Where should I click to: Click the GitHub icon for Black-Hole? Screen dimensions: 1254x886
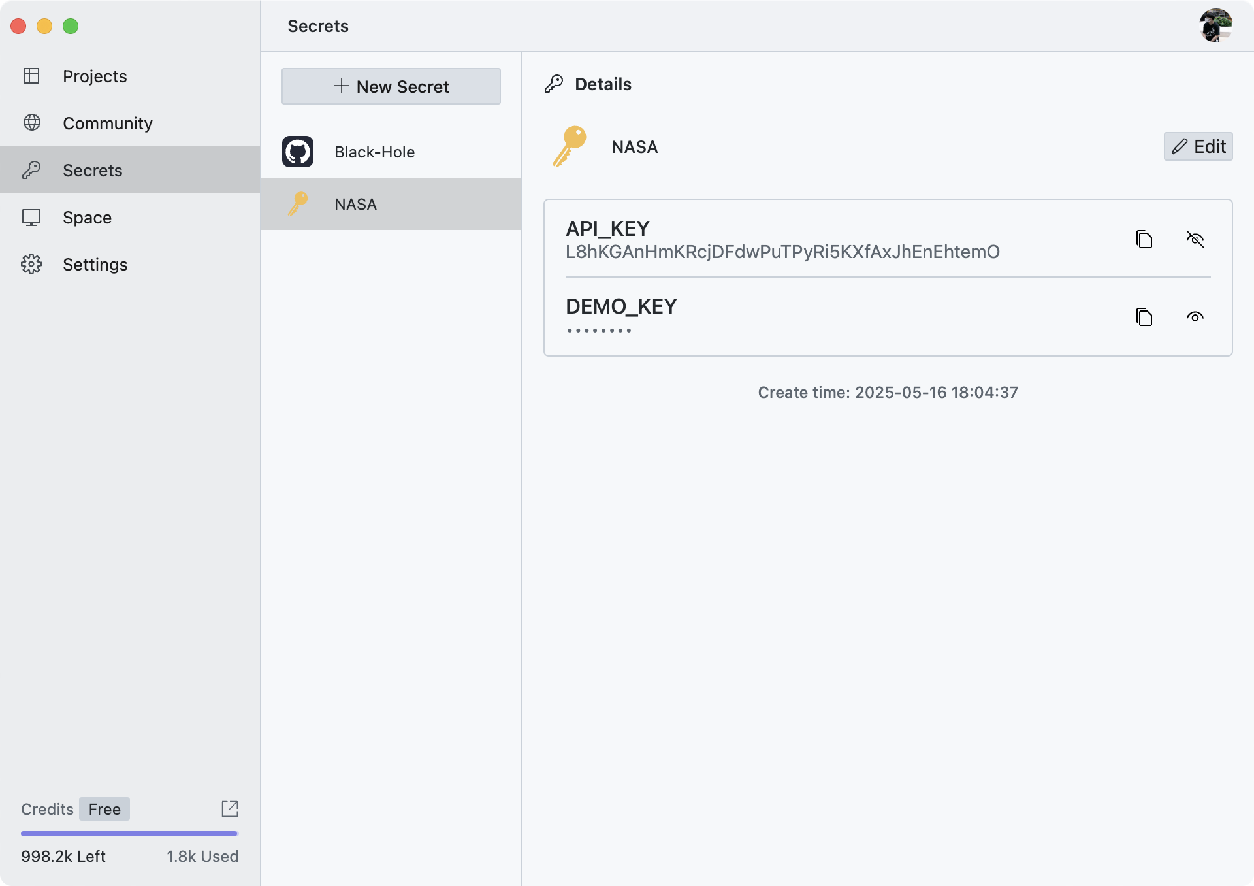[x=298, y=152]
